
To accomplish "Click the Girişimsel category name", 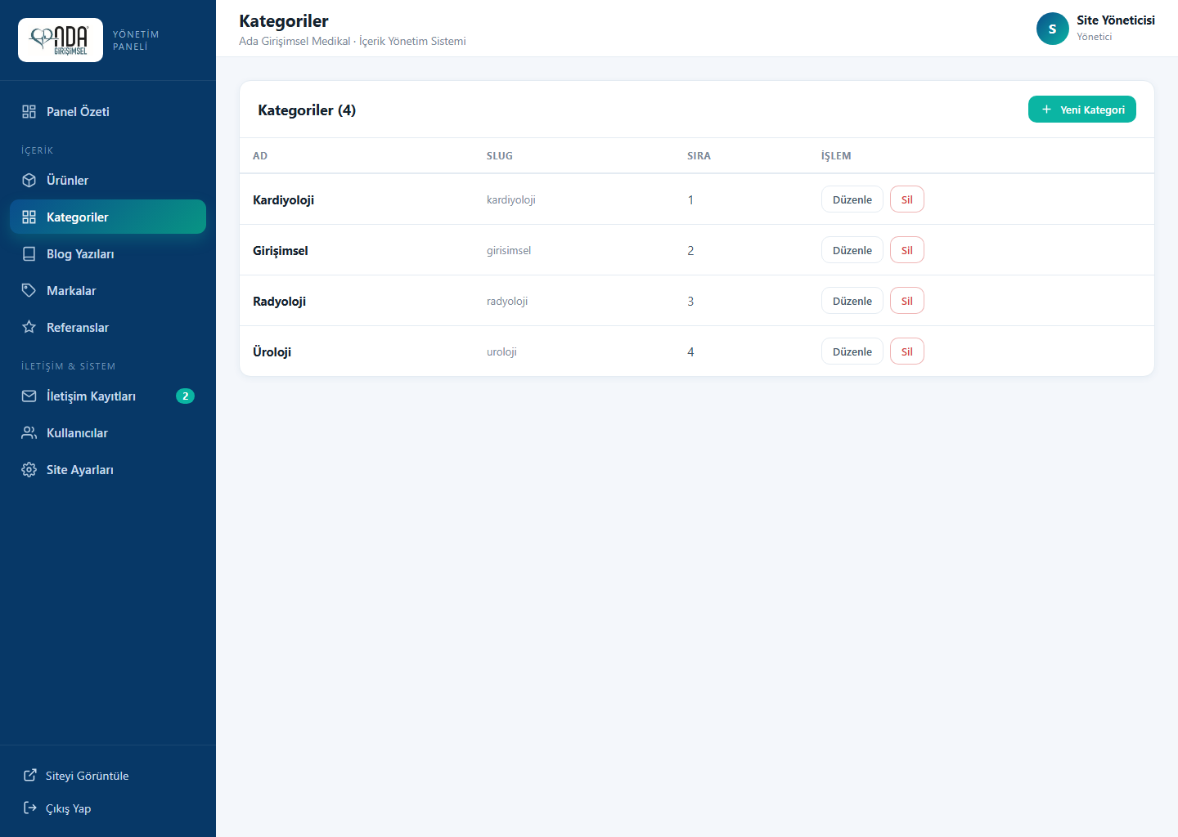I will [x=281, y=251].
